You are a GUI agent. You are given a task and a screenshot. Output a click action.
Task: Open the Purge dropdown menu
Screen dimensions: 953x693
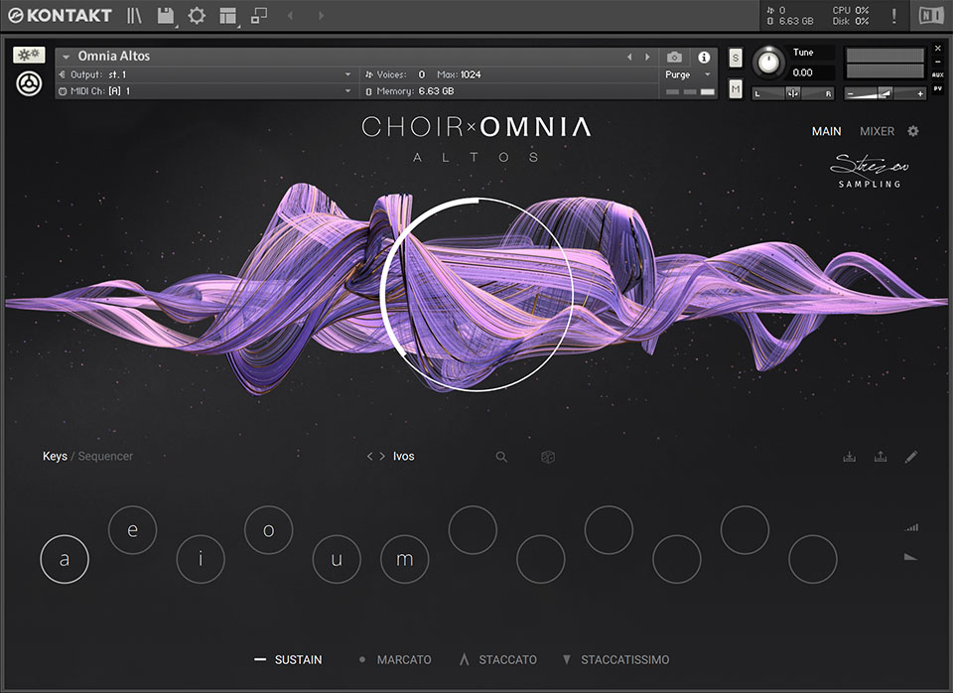pyautogui.click(x=688, y=74)
